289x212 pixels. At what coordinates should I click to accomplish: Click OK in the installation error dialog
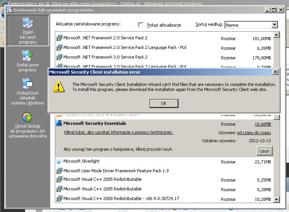click(164, 103)
